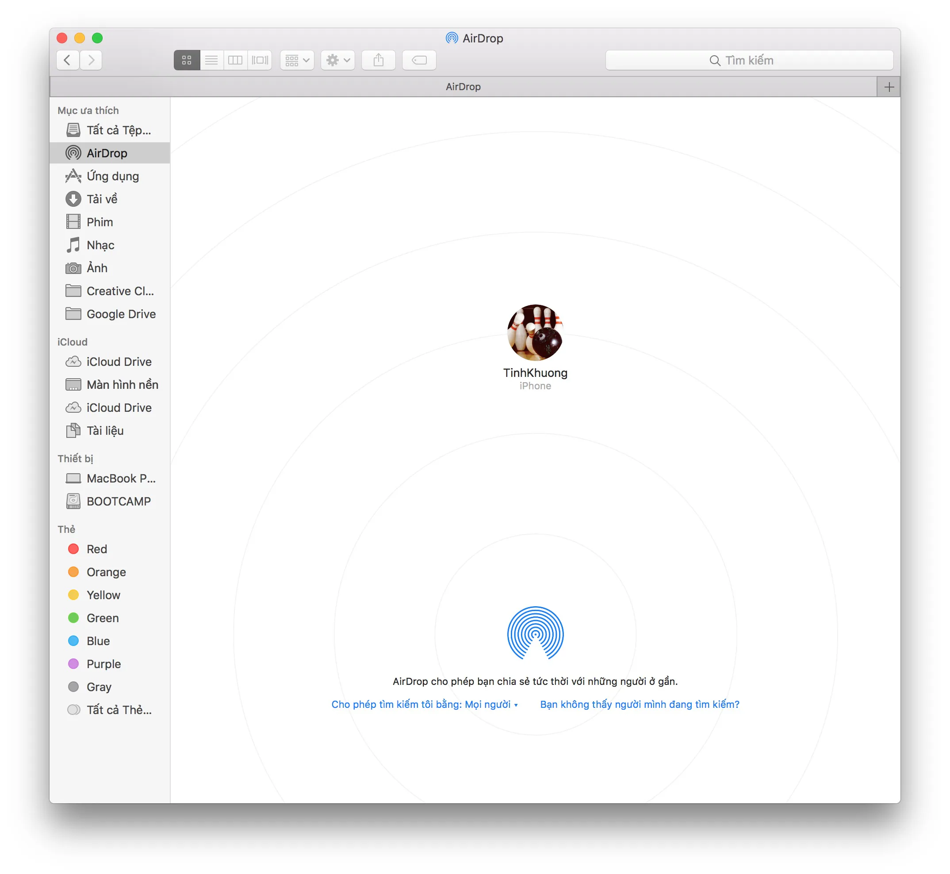The height and width of the screenshot is (874, 950).
Task: Filter by the Blue tag
Action: click(109, 641)
